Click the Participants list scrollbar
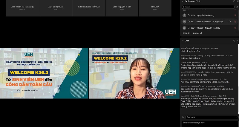 click(238, 20)
